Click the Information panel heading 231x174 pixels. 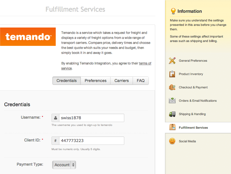point(189,11)
